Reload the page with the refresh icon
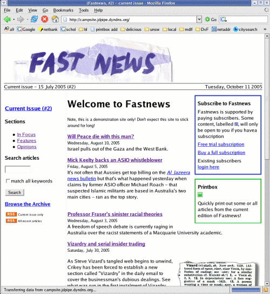Screen dimensions: 270x294 click(x=34, y=19)
